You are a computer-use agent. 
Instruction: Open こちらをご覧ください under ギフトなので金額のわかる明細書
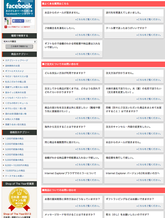88,54
